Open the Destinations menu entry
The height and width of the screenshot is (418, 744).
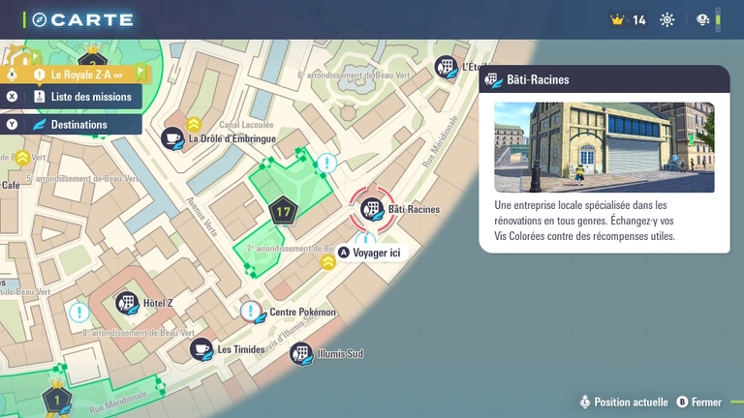pos(77,124)
